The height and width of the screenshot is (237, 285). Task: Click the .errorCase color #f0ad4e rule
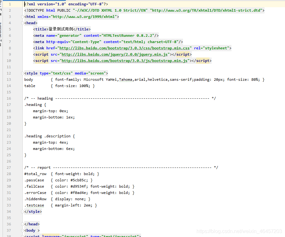click(79, 193)
